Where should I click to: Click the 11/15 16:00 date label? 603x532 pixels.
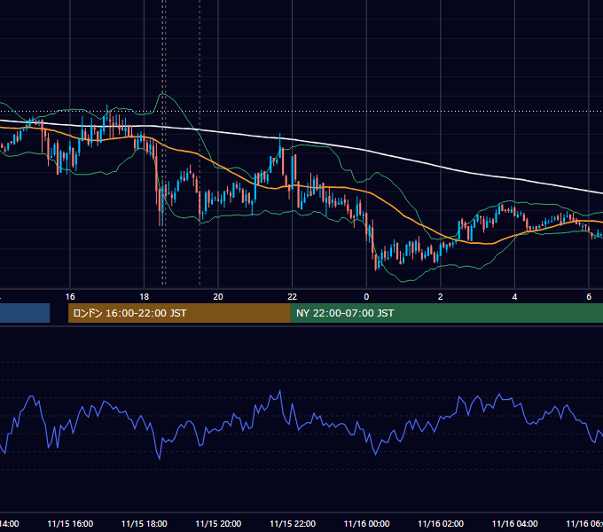coord(70,523)
